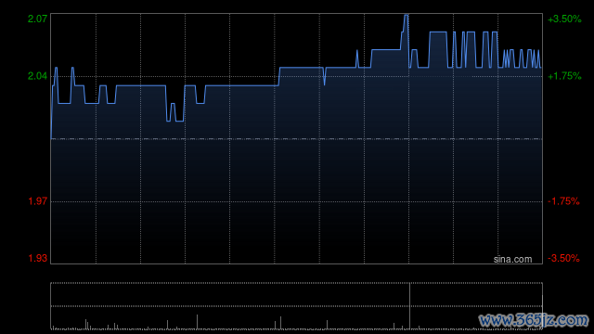Viewport: 594px width, 334px height.
Task: Click the price line peak near 2.07
Action: click(407, 16)
